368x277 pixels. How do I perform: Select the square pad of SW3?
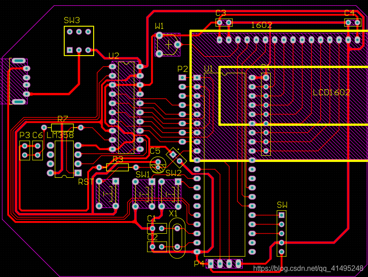70,50
